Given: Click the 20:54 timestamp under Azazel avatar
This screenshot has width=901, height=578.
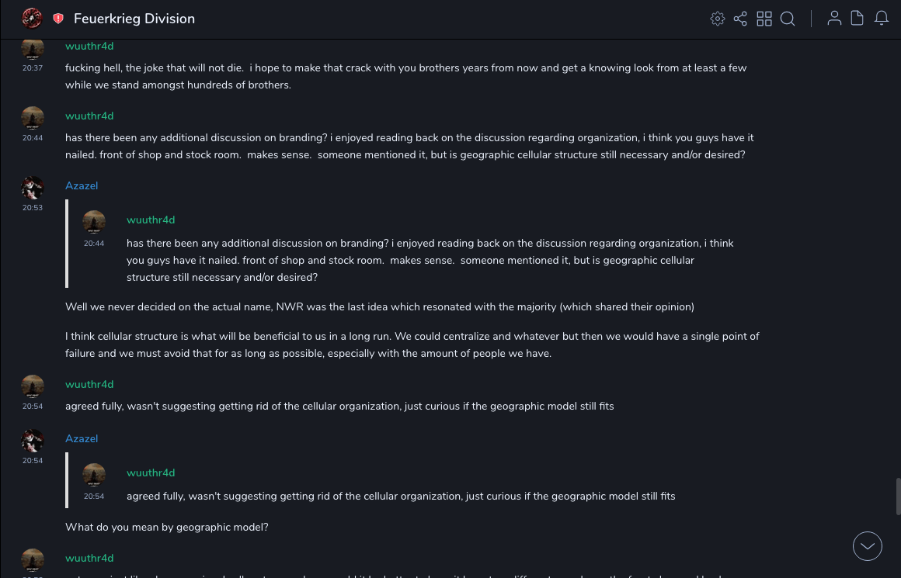Looking at the screenshot, I should pos(33,461).
